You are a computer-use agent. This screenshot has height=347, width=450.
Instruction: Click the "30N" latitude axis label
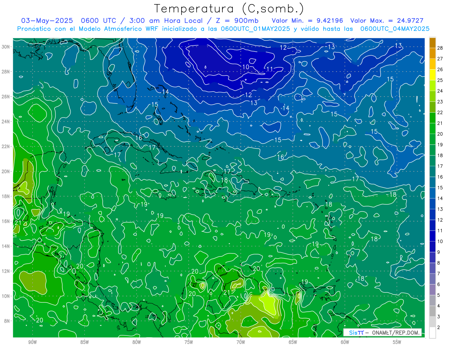coord(6,47)
